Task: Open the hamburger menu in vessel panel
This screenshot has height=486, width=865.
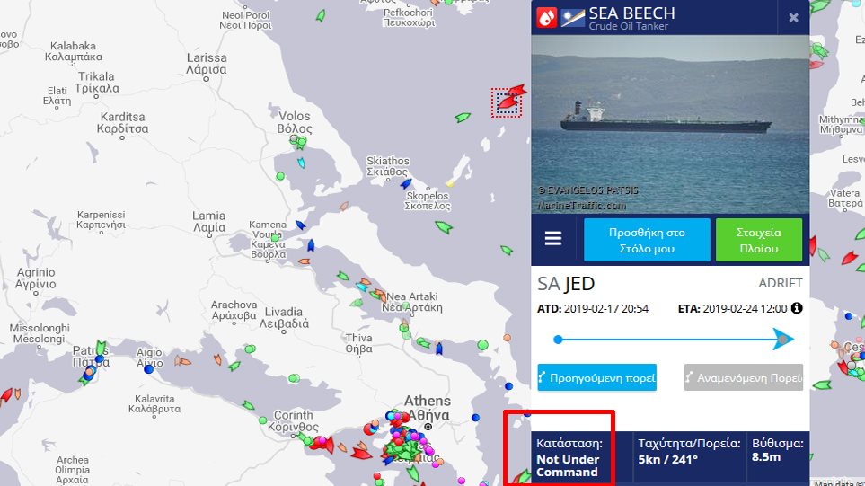Action: [552, 239]
